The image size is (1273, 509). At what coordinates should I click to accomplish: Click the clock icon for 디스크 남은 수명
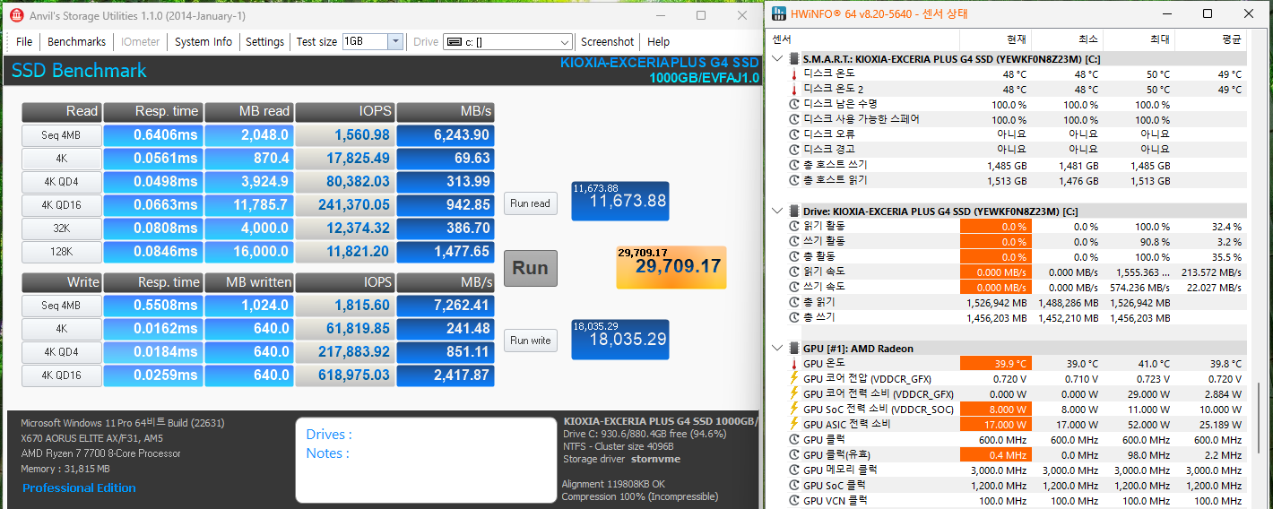793,105
